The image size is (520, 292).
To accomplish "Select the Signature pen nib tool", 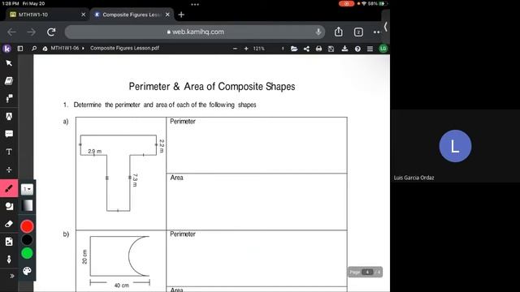I will tap(9, 260).
